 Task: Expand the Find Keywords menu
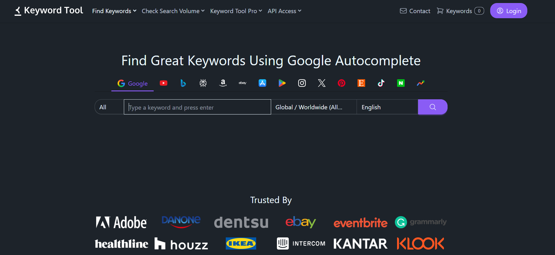coord(114,11)
